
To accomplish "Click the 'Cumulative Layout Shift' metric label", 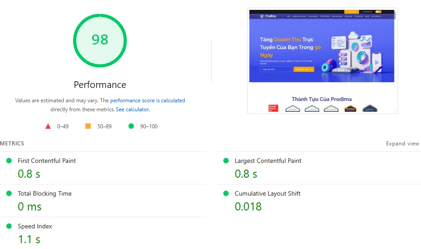I will coord(267,193).
